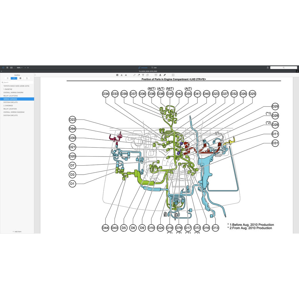Toggle the left sidebar panel
Screen dimensions: 299x299
(x=4, y=67)
